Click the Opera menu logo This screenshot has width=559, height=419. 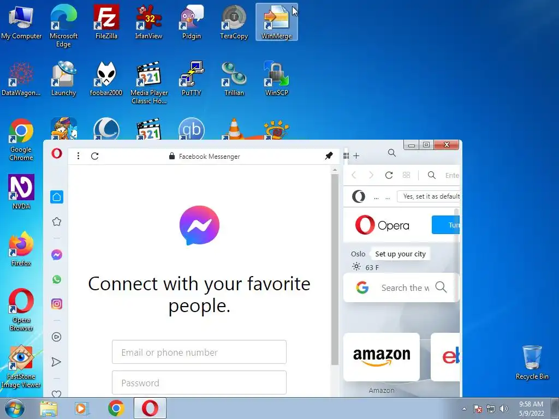57,153
